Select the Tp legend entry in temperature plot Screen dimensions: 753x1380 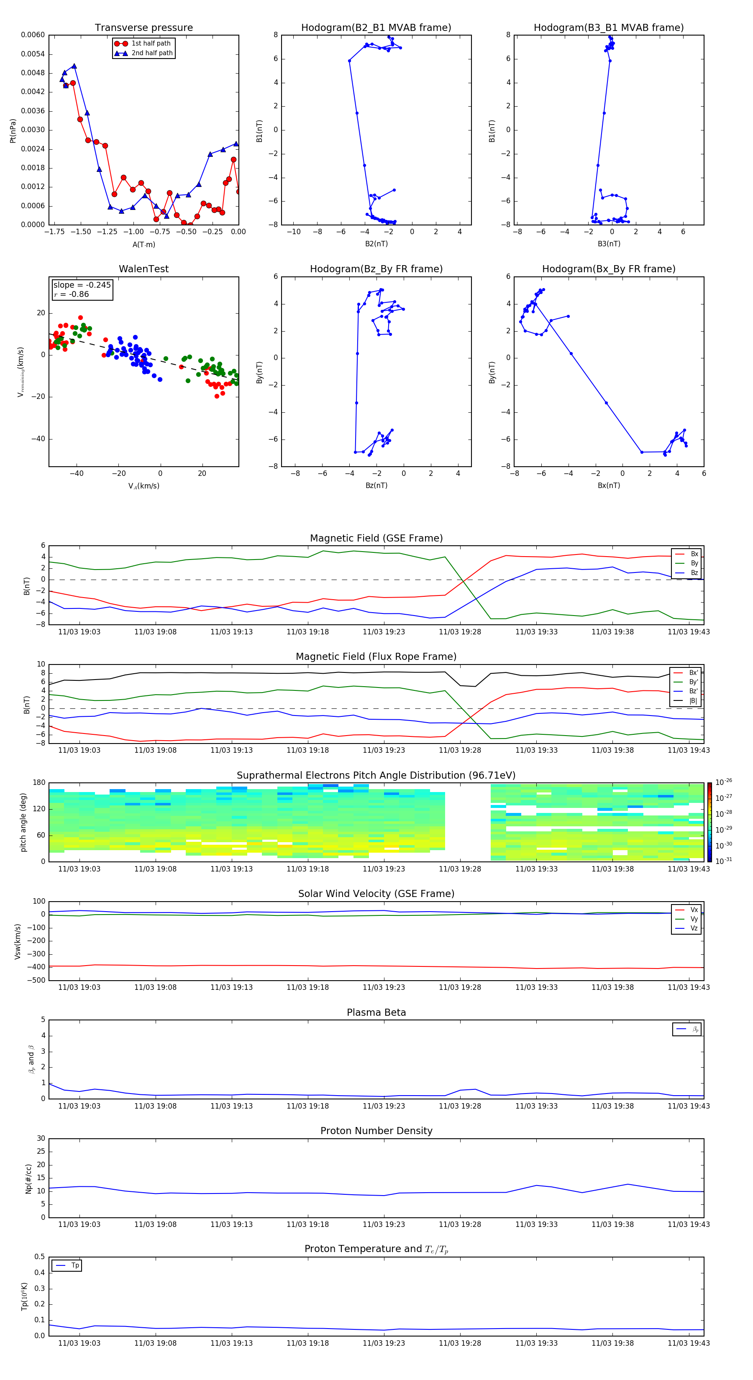point(67,1265)
